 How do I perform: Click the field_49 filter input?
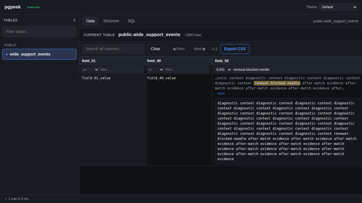186,70
